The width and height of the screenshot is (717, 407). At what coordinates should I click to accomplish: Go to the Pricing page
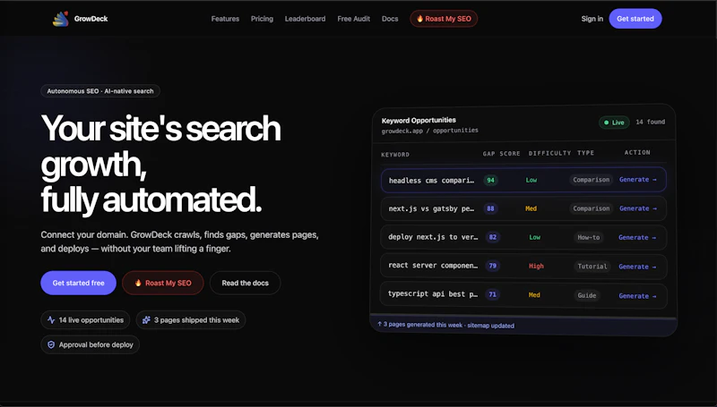262,19
